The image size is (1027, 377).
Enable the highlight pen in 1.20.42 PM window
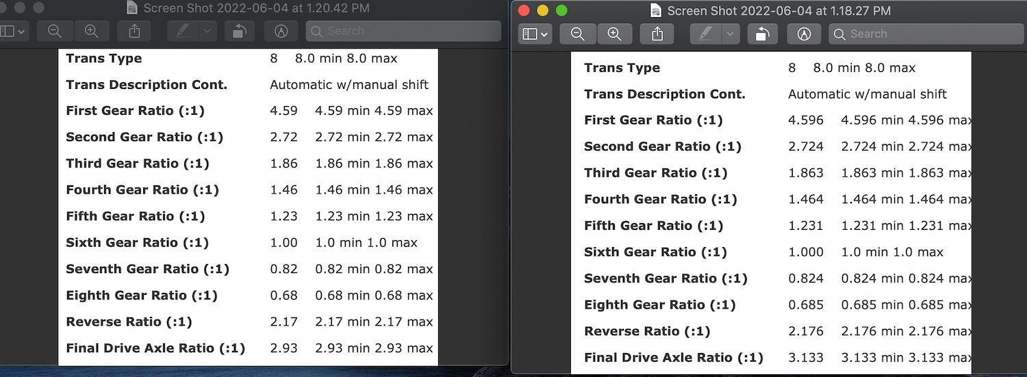(x=183, y=31)
